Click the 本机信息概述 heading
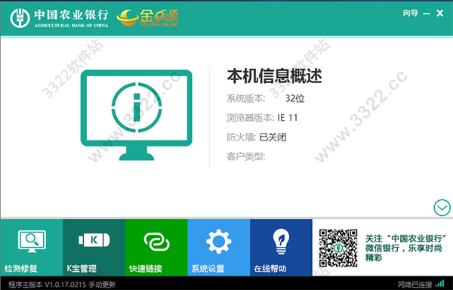This screenshot has height=290, width=453. 275,76
